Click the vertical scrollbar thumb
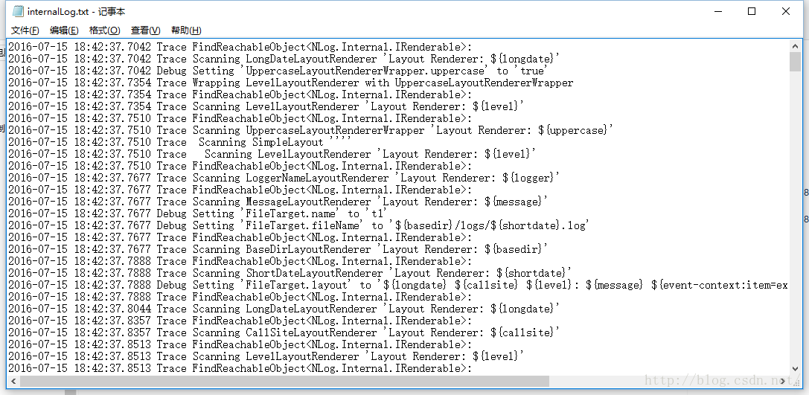This screenshot has width=809, height=395. [795, 61]
